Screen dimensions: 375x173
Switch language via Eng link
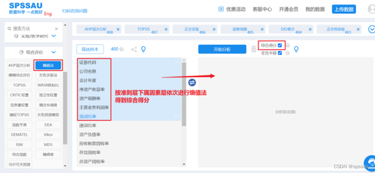point(48,14)
